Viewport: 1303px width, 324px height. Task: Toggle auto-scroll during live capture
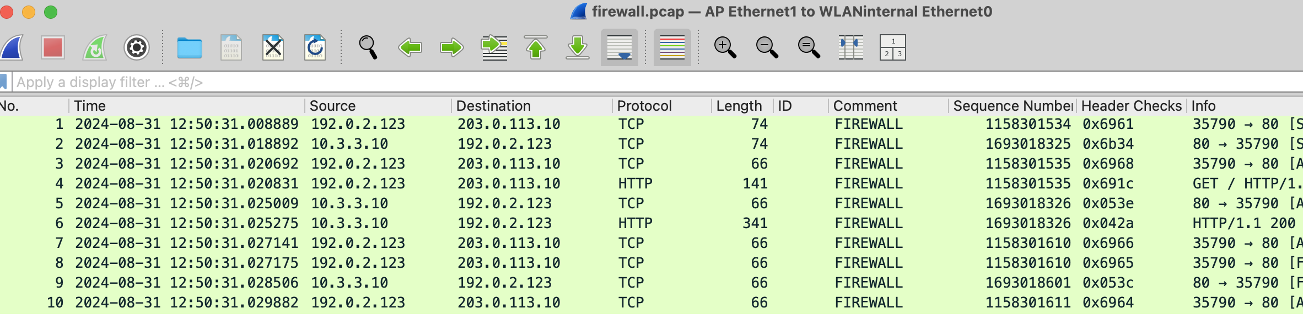click(x=619, y=47)
